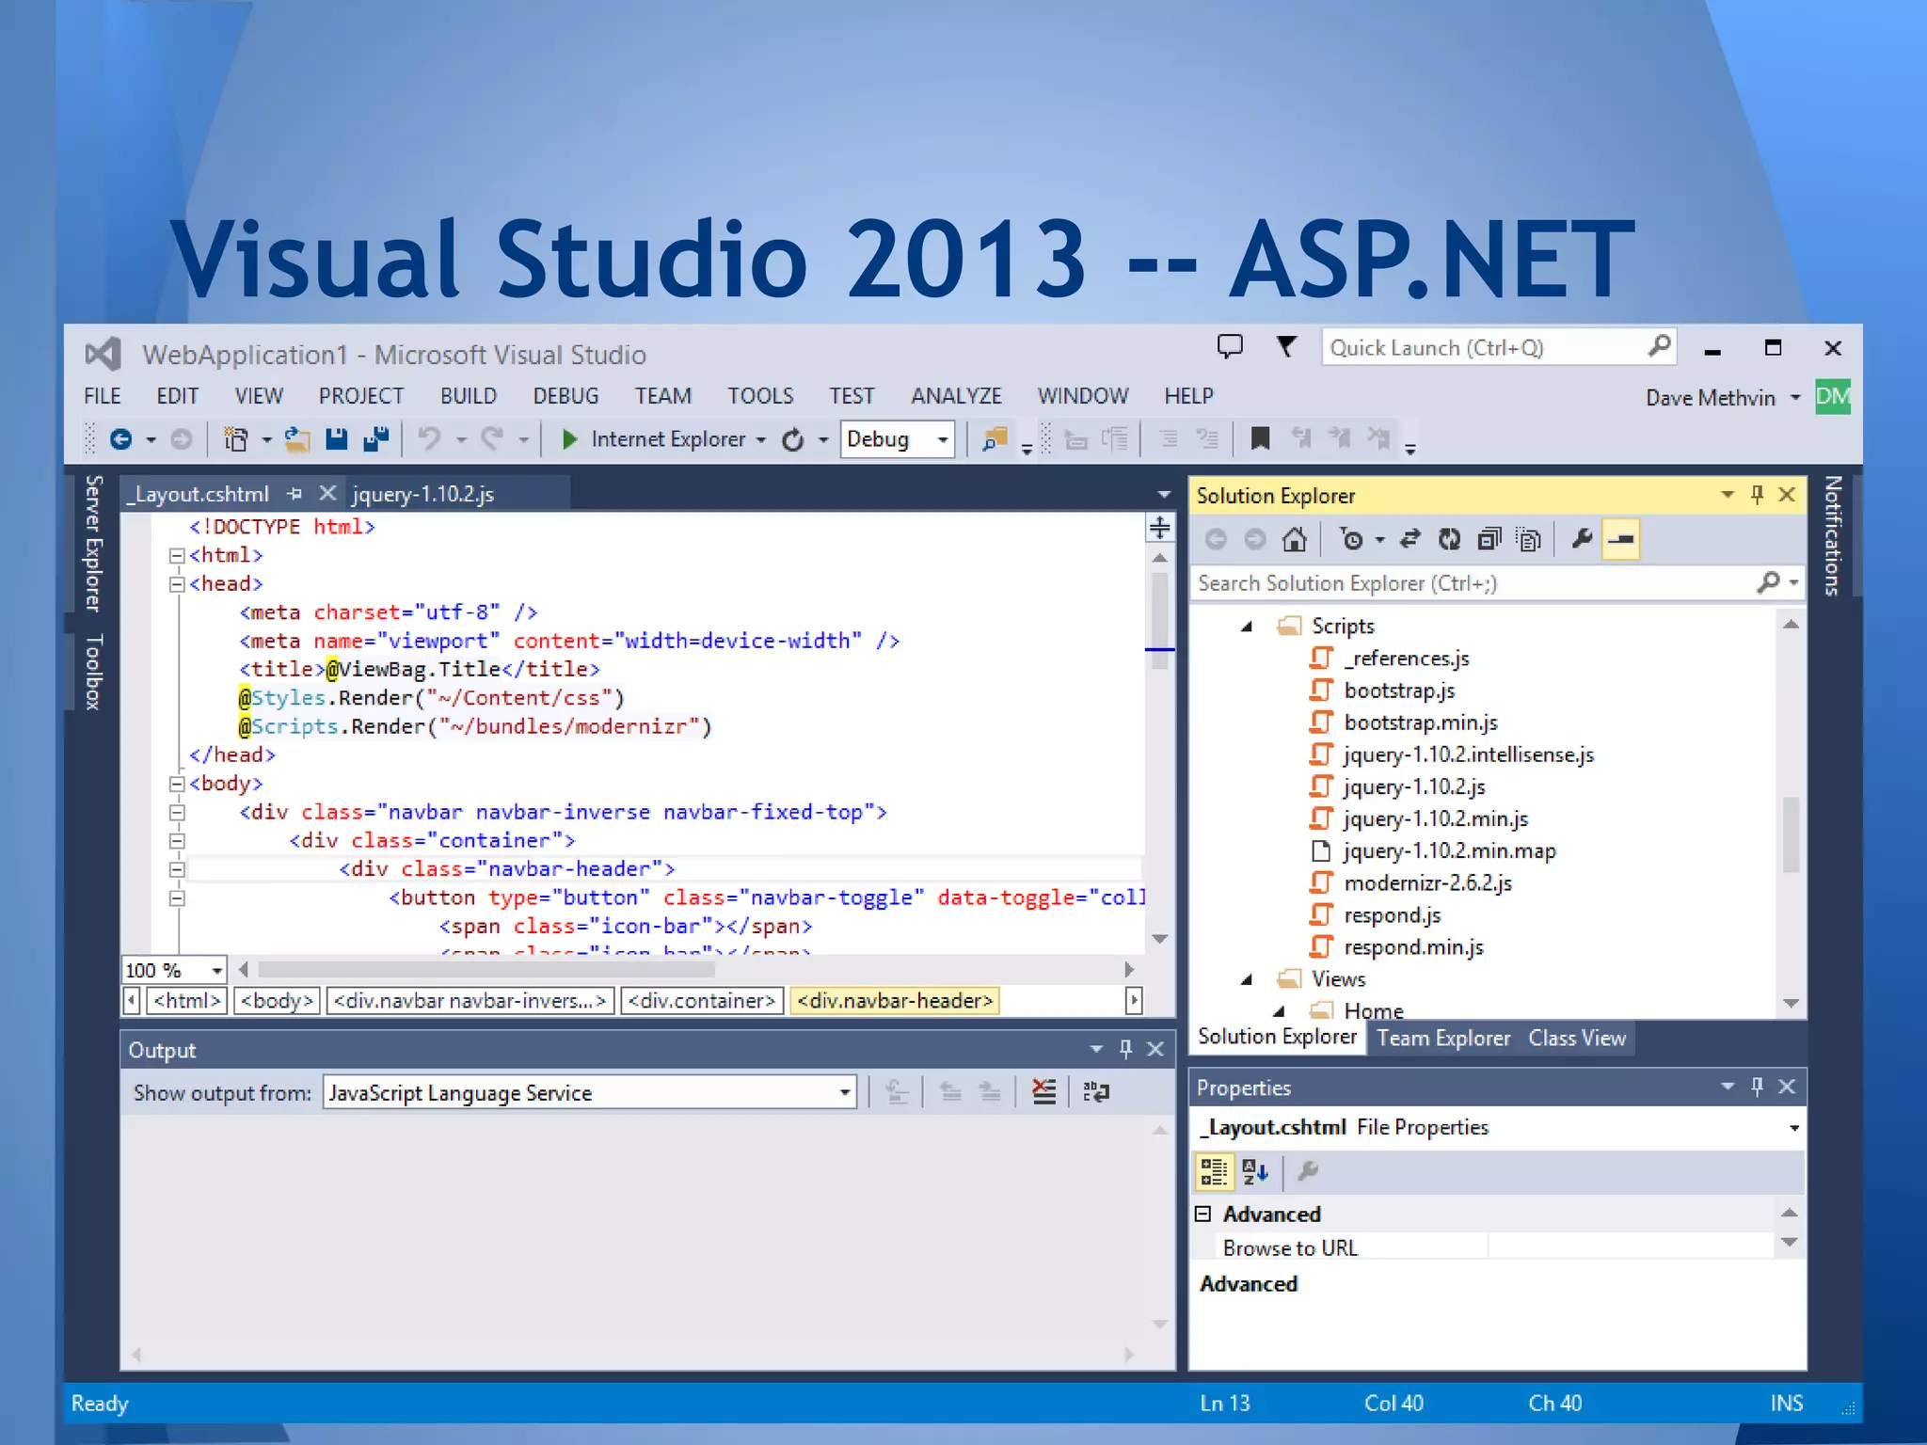
Task: Click the Home icon in Solution Explorer
Action: [1295, 539]
